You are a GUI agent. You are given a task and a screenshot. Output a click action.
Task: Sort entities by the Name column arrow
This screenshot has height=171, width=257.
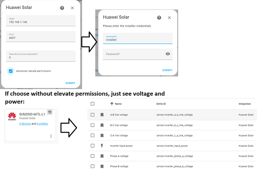112,104
